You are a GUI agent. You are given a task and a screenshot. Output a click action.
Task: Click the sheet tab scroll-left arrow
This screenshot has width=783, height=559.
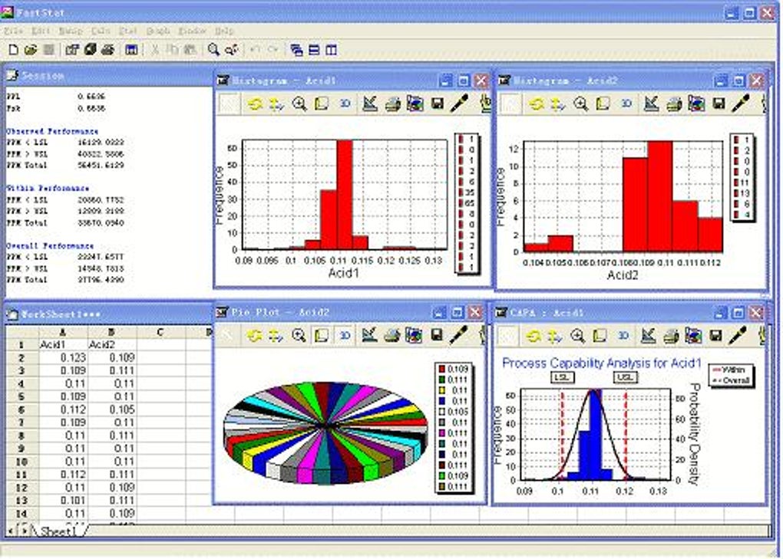tap(11, 531)
